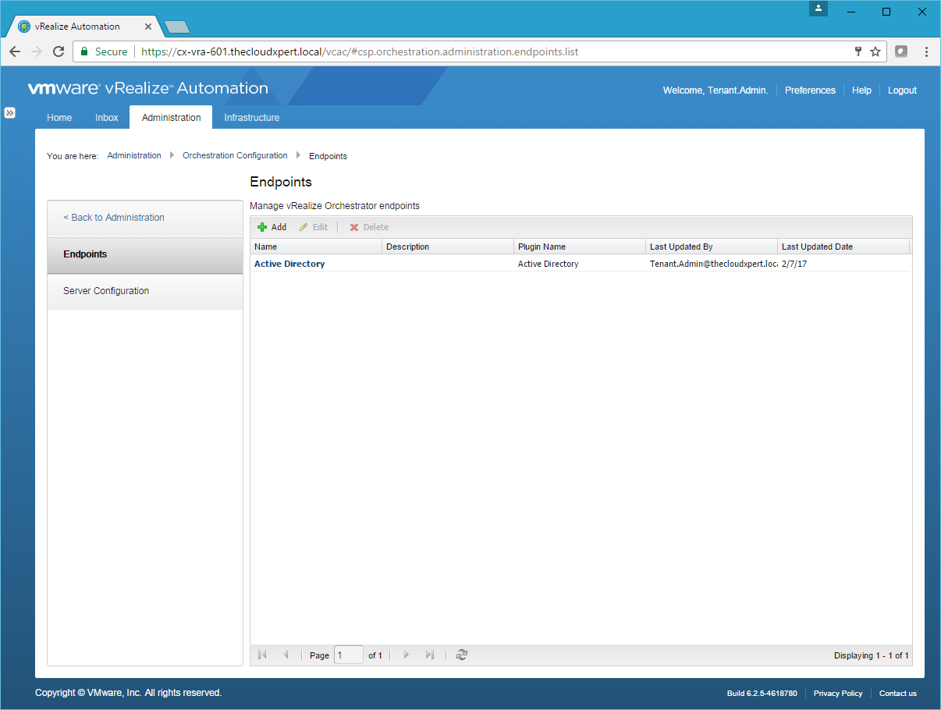941x710 pixels.
Task: Open the Active Directory endpoint row
Action: (x=289, y=264)
